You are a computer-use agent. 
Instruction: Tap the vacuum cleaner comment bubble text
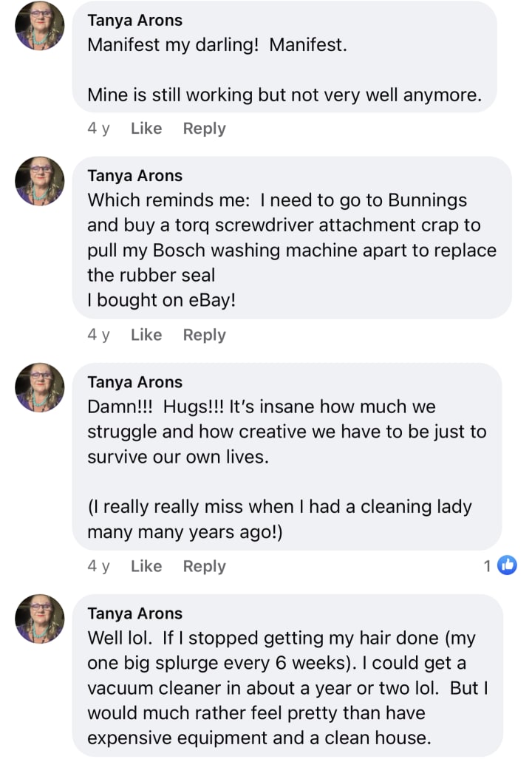click(287, 688)
